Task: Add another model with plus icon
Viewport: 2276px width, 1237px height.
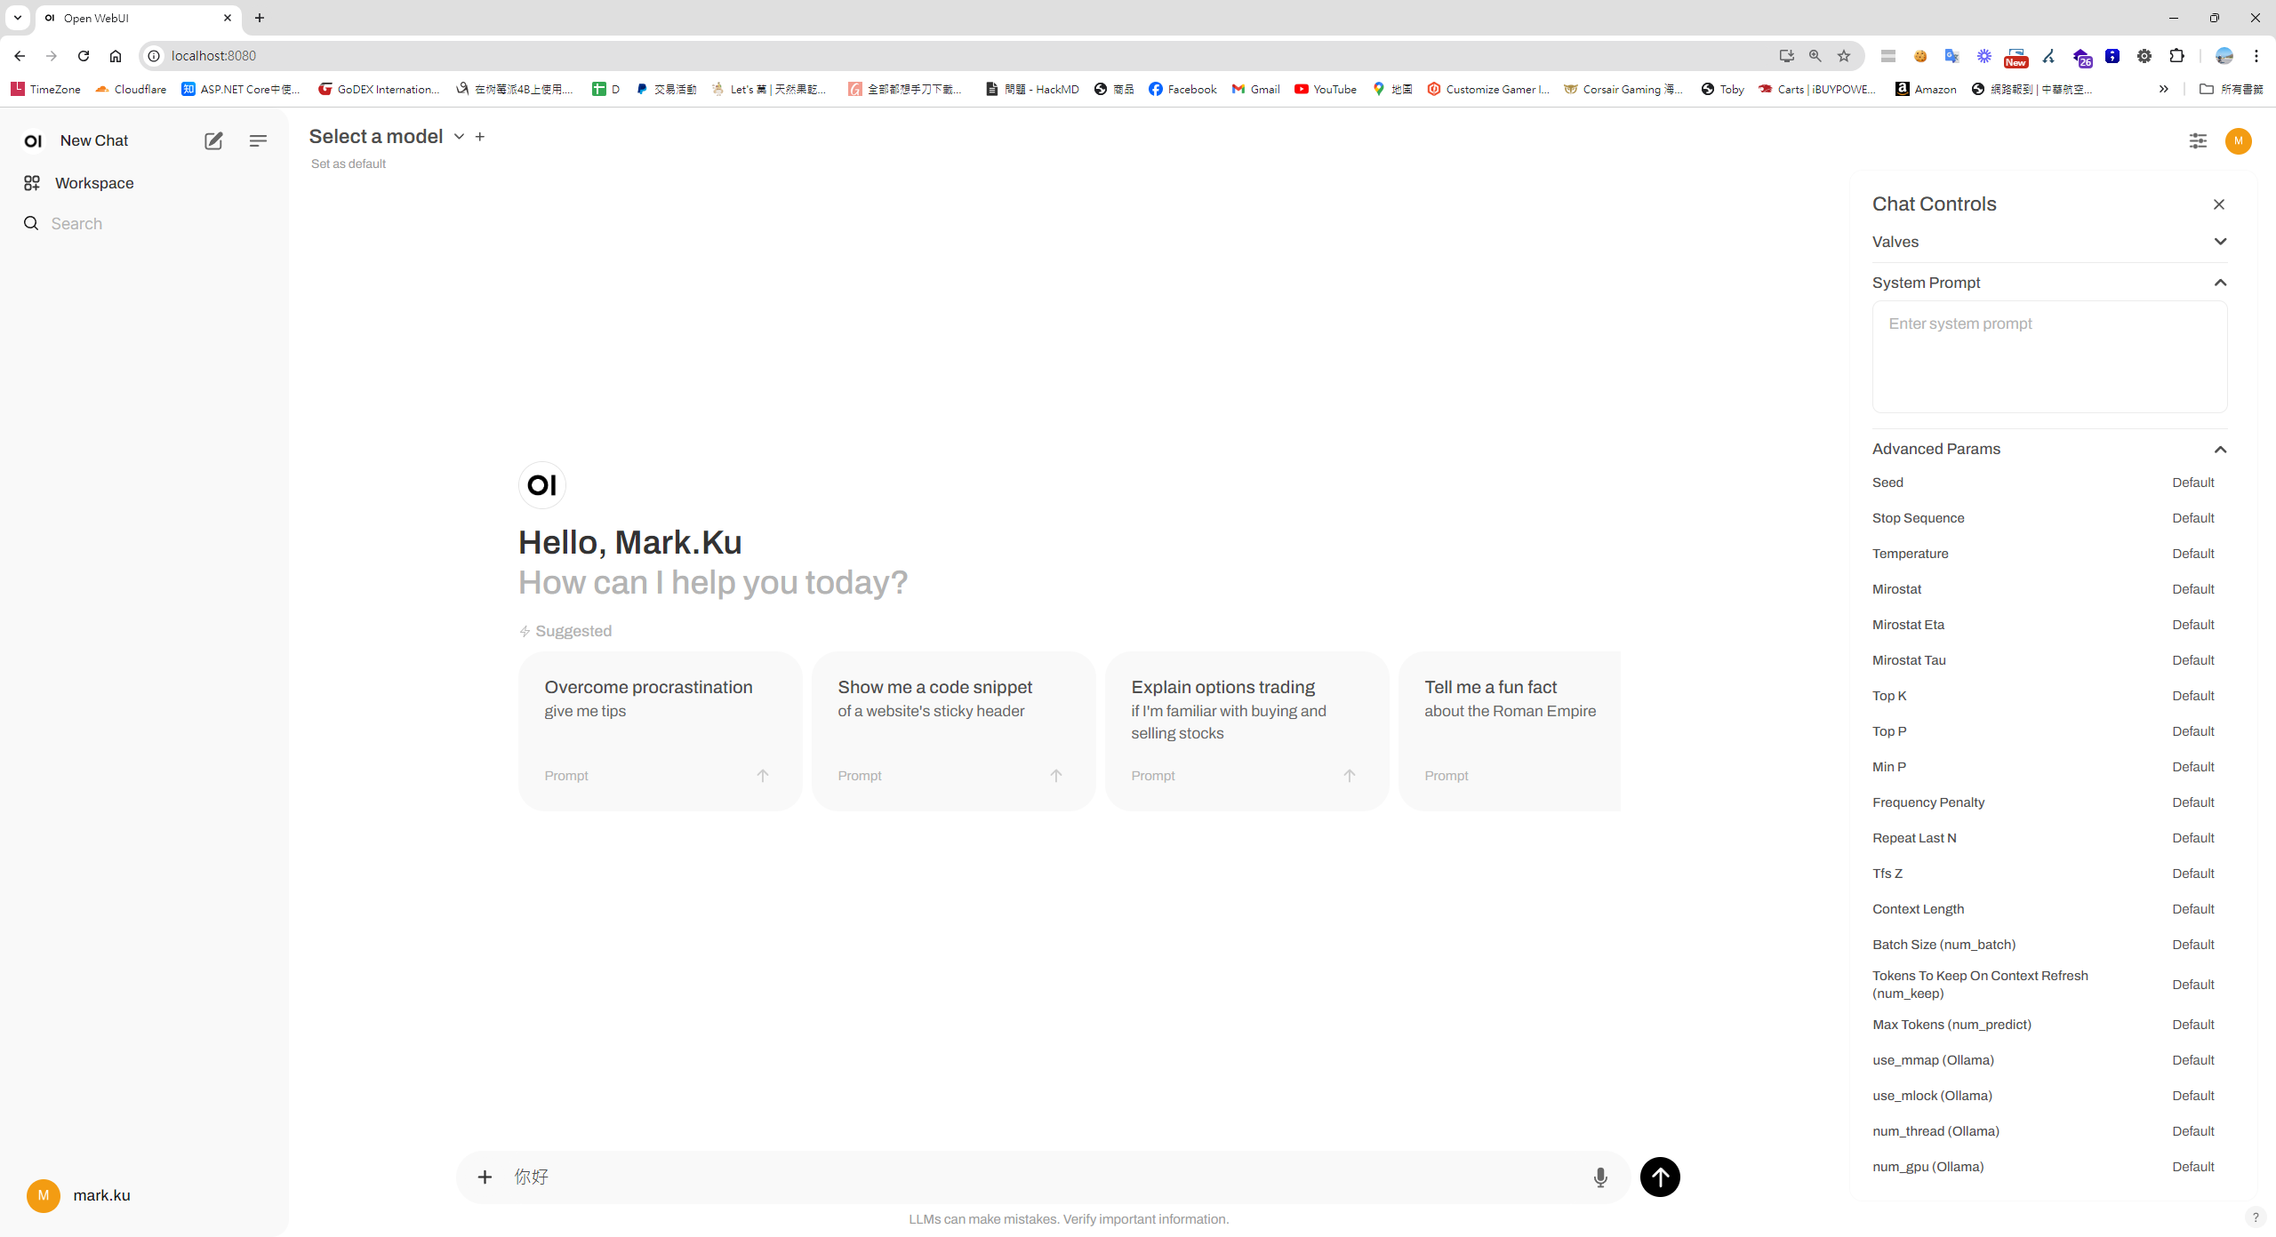Action: [480, 136]
